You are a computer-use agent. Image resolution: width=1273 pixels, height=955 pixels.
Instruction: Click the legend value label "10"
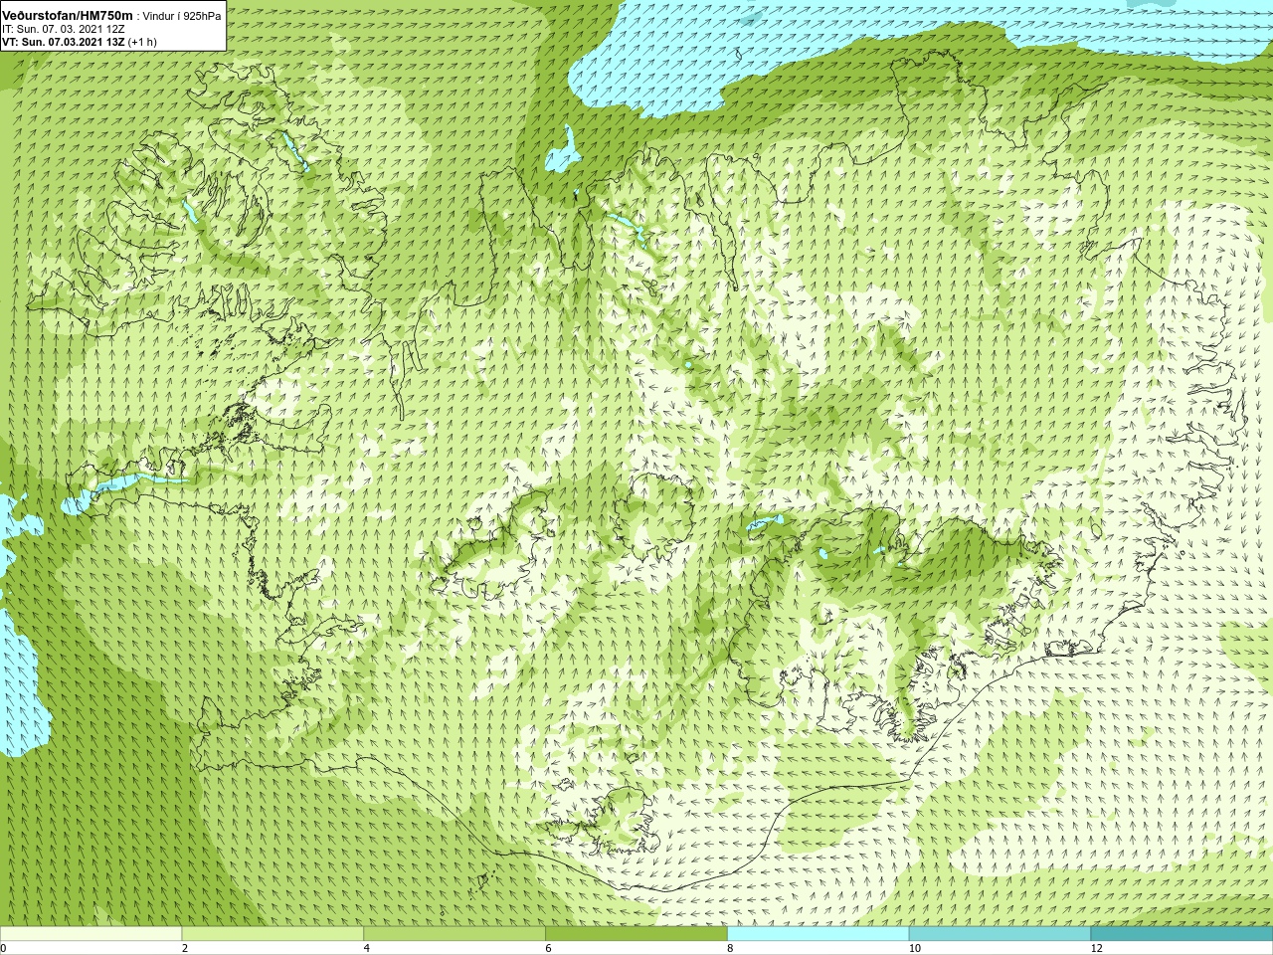tap(914, 949)
